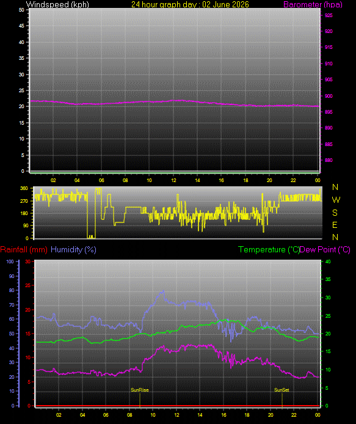The height and width of the screenshot is (424, 356).
Task: Click the '24 hour graph day : 02 June 2026' title
Action: (x=190, y=4)
